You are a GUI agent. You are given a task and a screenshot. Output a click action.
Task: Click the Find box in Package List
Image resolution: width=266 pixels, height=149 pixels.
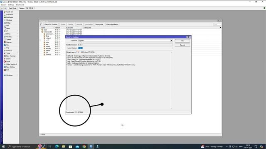pyautogui.click(x=217, y=24)
